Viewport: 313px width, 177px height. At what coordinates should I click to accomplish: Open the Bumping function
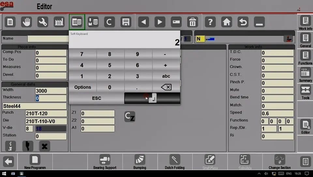[140, 162]
